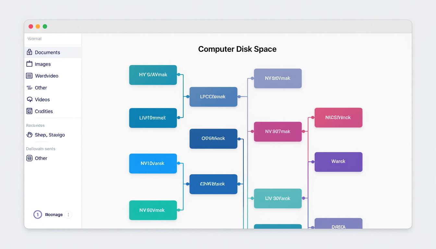This screenshot has width=436, height=249.
Task: Open the Noonage options menu
Action: 68,214
